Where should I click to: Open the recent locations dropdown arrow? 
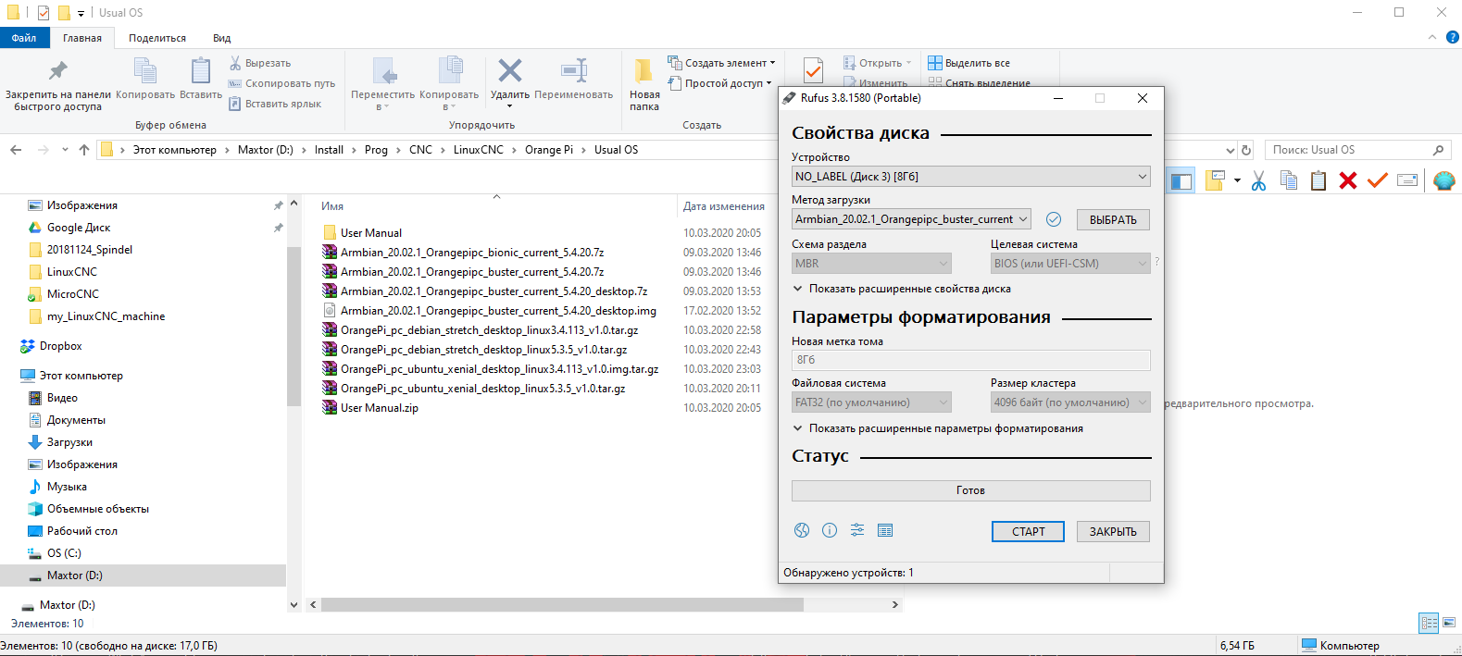coord(65,149)
